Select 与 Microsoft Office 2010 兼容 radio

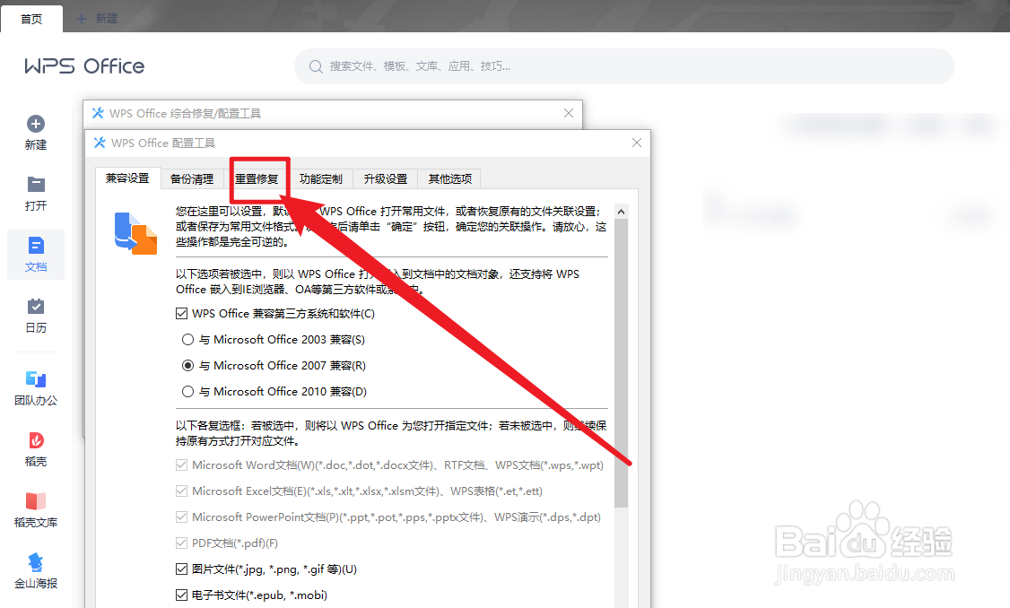[x=187, y=392]
